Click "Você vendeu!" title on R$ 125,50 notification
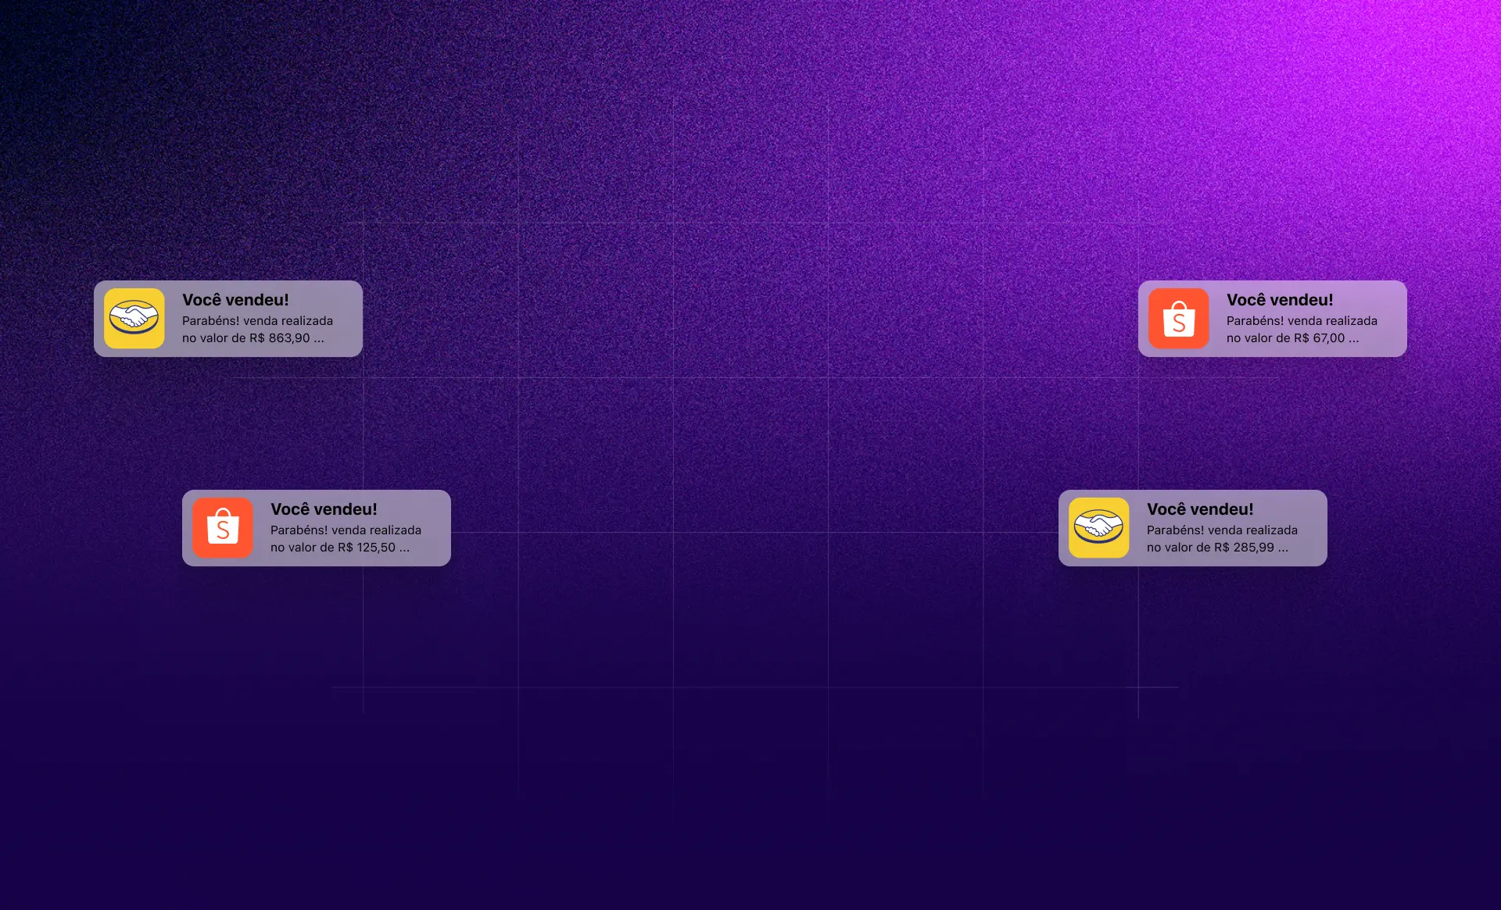 [324, 509]
